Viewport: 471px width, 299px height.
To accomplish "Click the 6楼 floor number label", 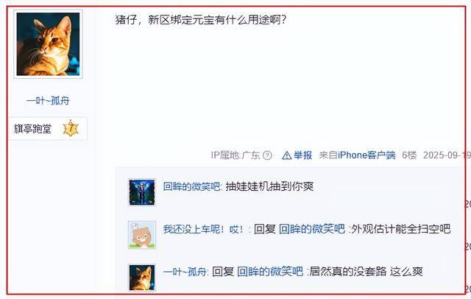I will pyautogui.click(x=409, y=155).
